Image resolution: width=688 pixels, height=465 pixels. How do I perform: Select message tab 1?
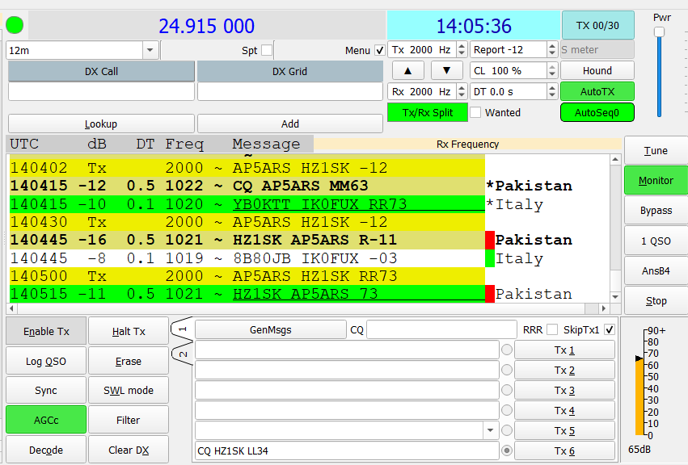(183, 329)
